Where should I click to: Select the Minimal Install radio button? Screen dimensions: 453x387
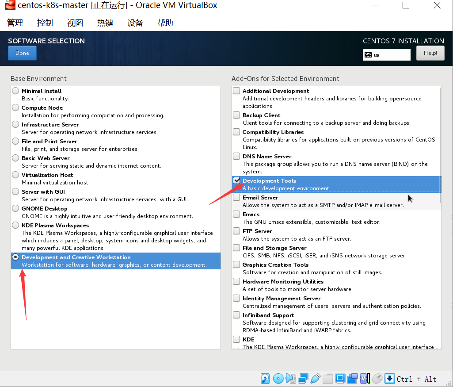15,91
